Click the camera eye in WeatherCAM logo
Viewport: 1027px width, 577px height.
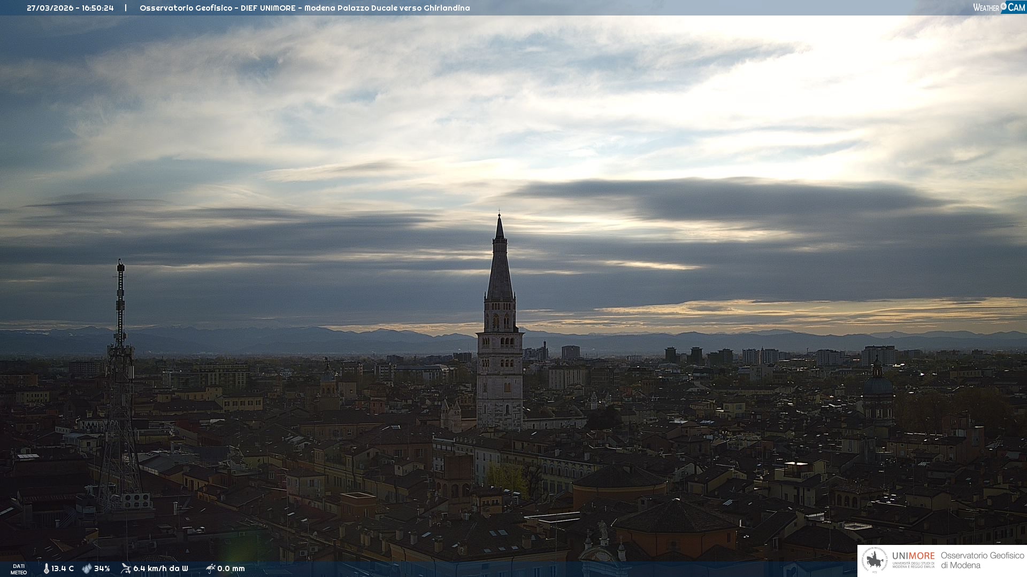pos(1003,6)
